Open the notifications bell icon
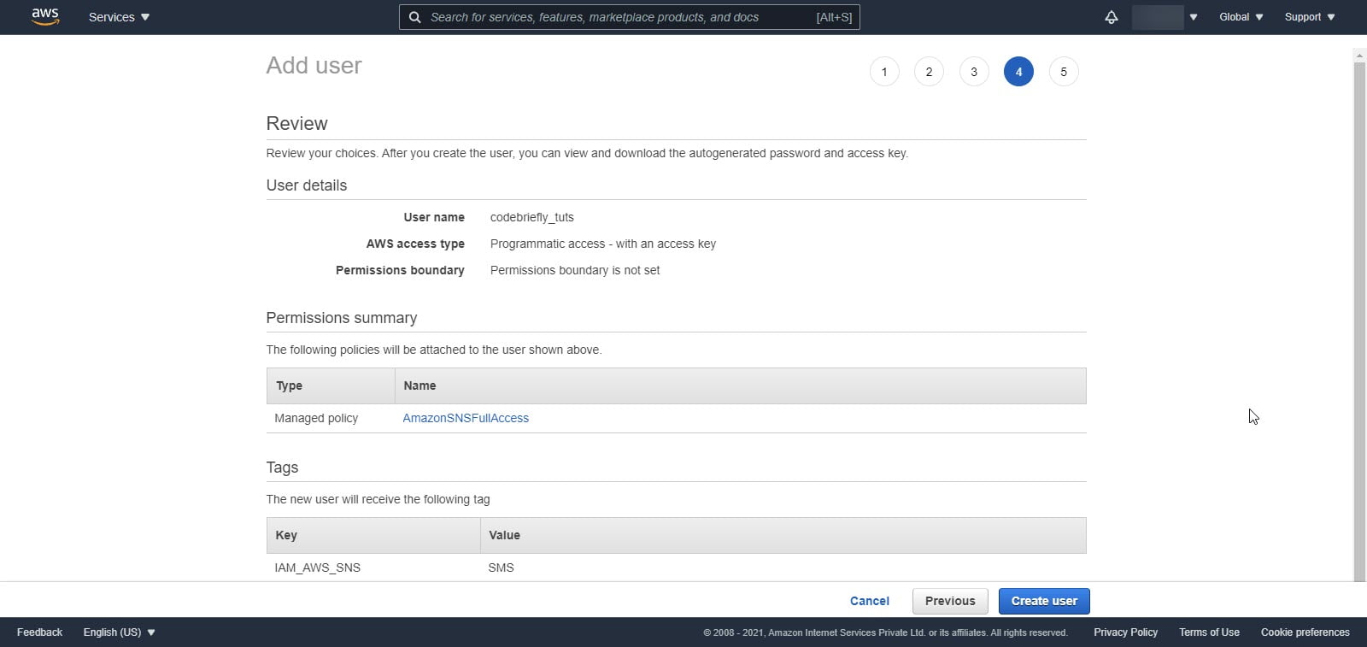This screenshot has width=1367, height=647. click(x=1111, y=17)
